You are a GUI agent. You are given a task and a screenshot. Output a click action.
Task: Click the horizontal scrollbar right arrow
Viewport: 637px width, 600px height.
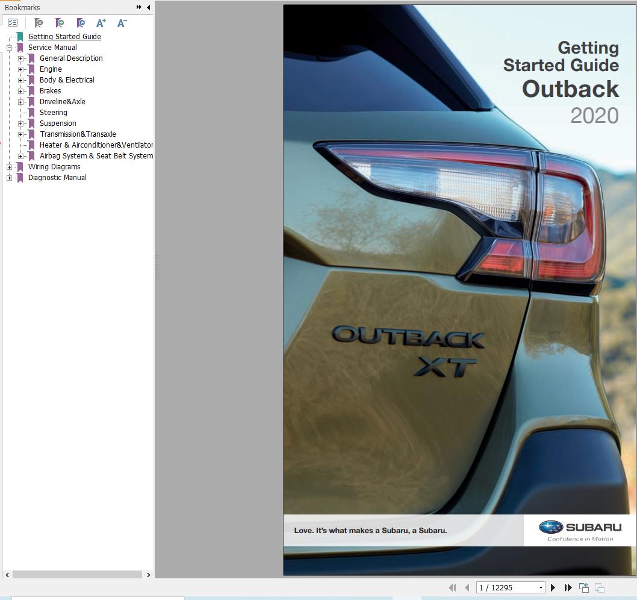[x=148, y=575]
